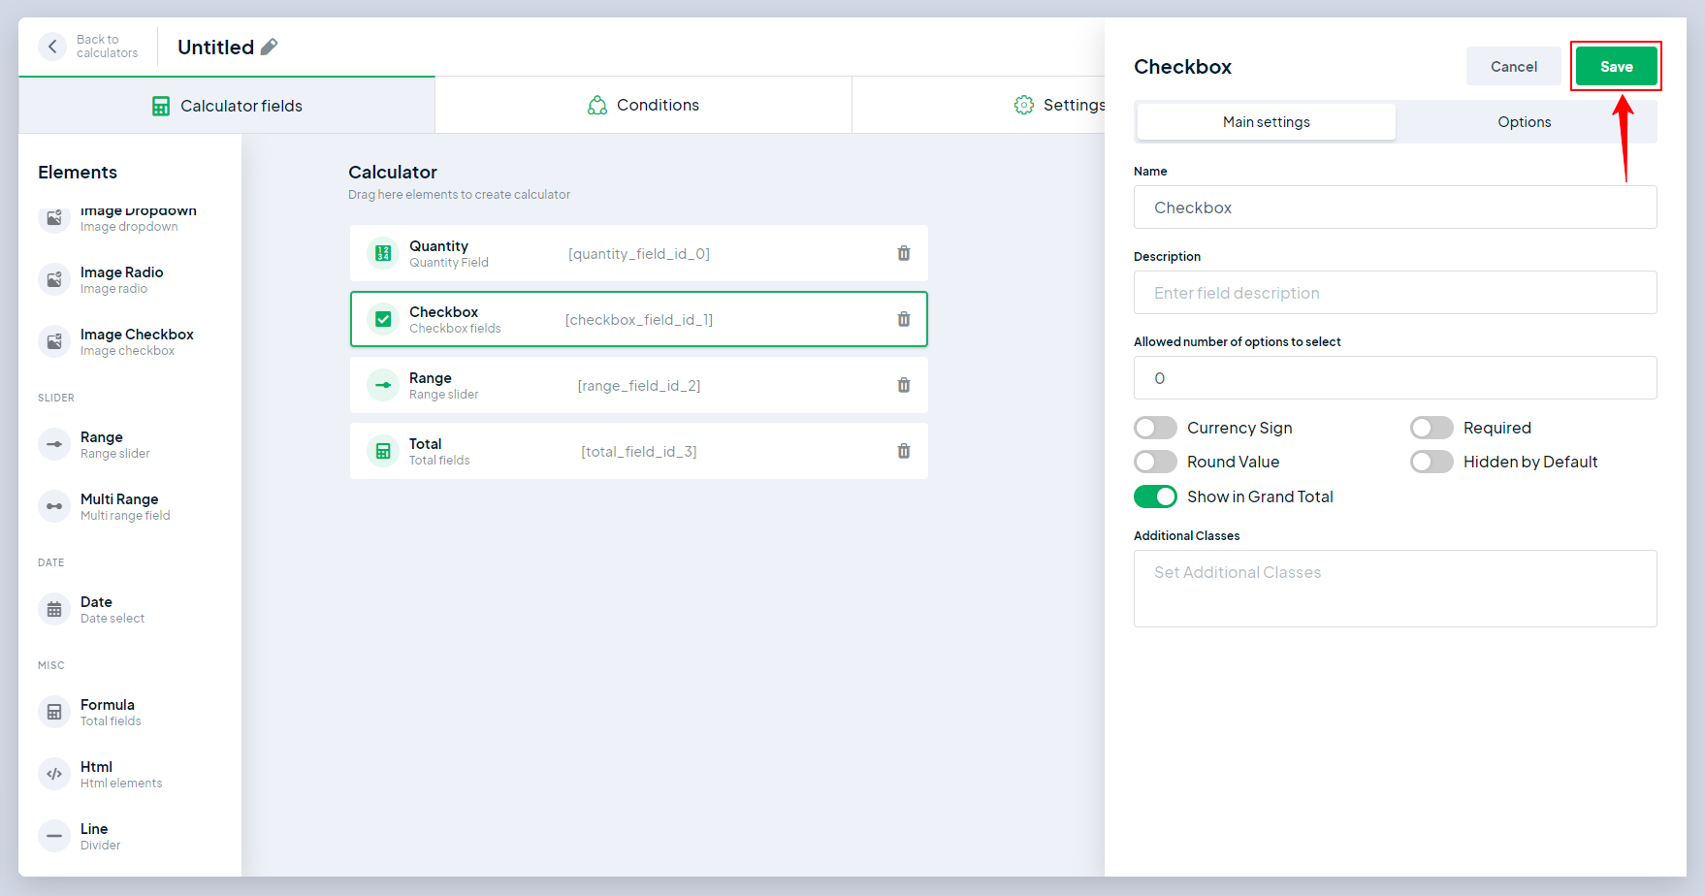Delete the Quantity field with trash icon
Screen dimensions: 1705x896
point(903,253)
